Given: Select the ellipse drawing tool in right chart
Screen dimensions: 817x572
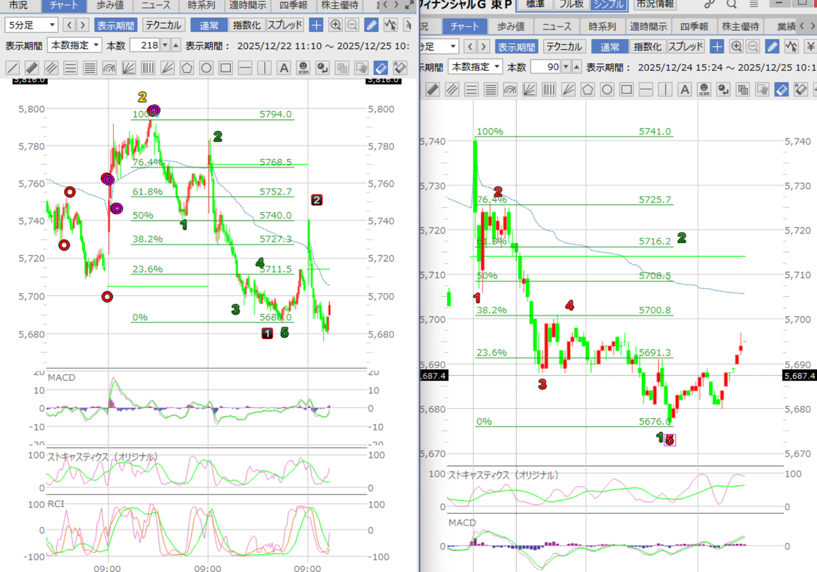Looking at the screenshot, I should point(607,90).
